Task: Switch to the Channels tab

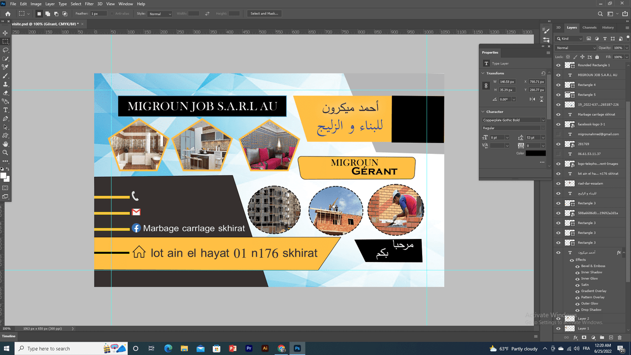Action: (589, 27)
